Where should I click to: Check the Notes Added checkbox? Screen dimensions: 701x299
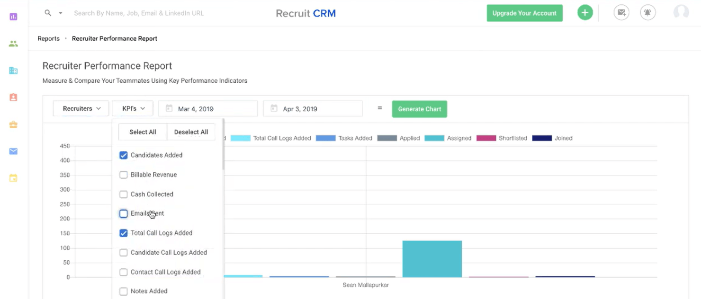click(124, 291)
